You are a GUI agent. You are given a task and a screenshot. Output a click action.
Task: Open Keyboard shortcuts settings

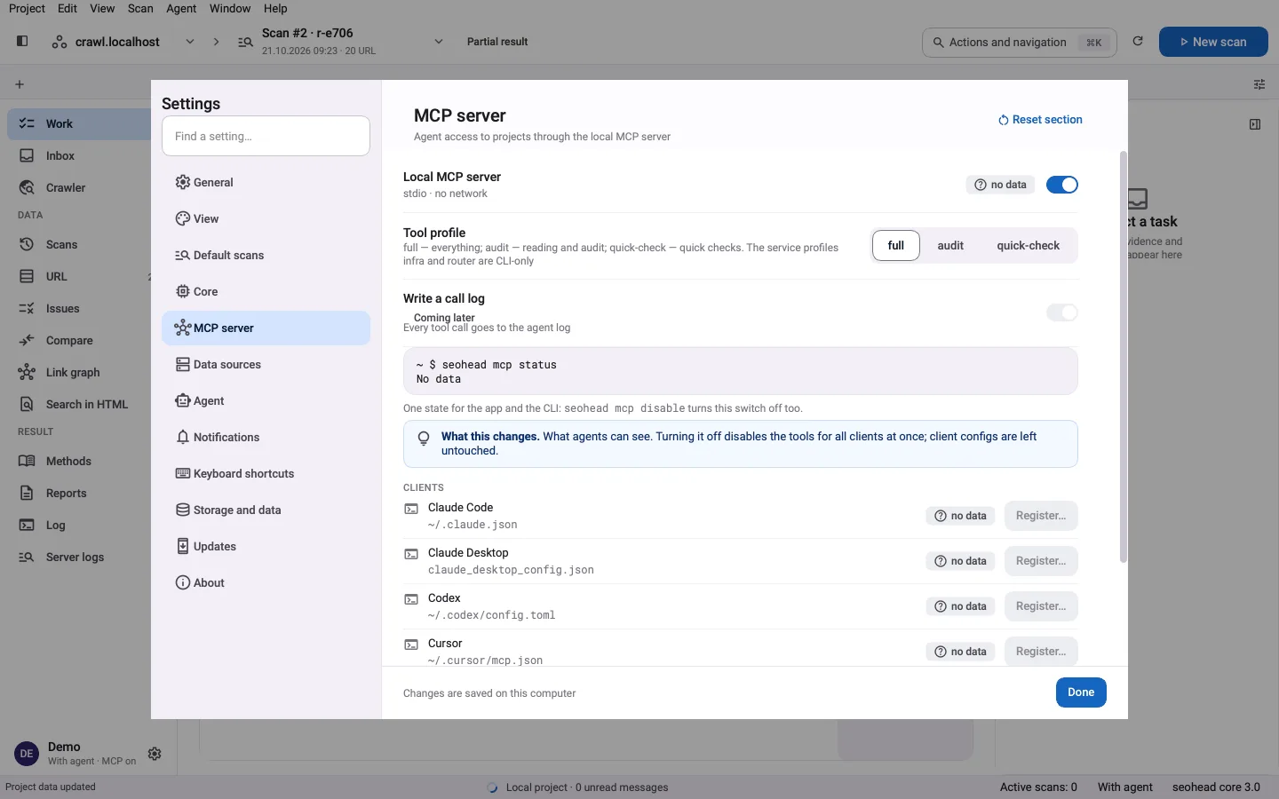266,473
